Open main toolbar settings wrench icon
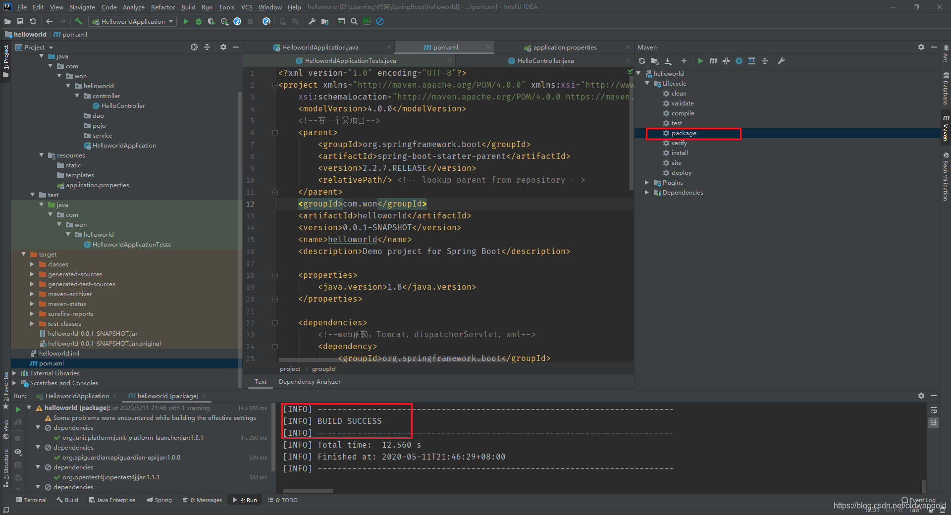This screenshot has width=951, height=515. pyautogui.click(x=312, y=21)
